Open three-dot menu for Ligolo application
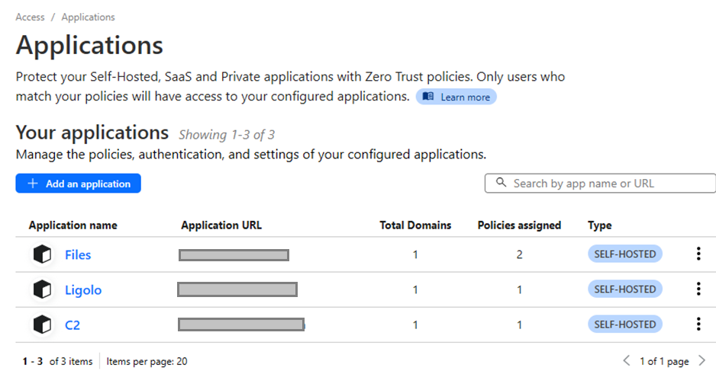 (x=698, y=289)
